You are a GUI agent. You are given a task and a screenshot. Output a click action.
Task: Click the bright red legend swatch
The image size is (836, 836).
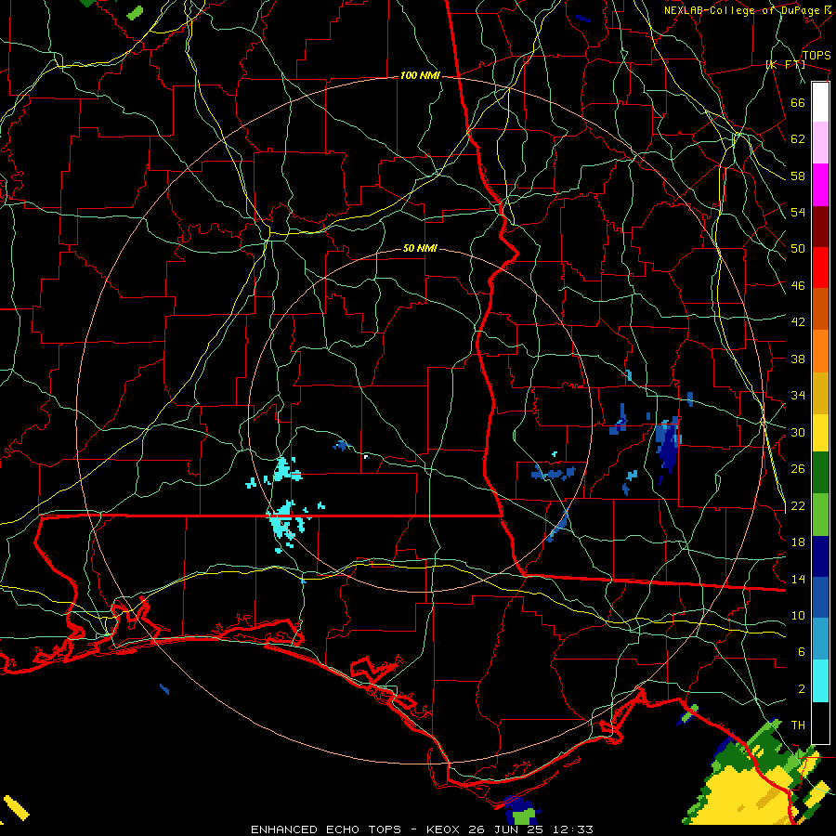[x=820, y=268]
